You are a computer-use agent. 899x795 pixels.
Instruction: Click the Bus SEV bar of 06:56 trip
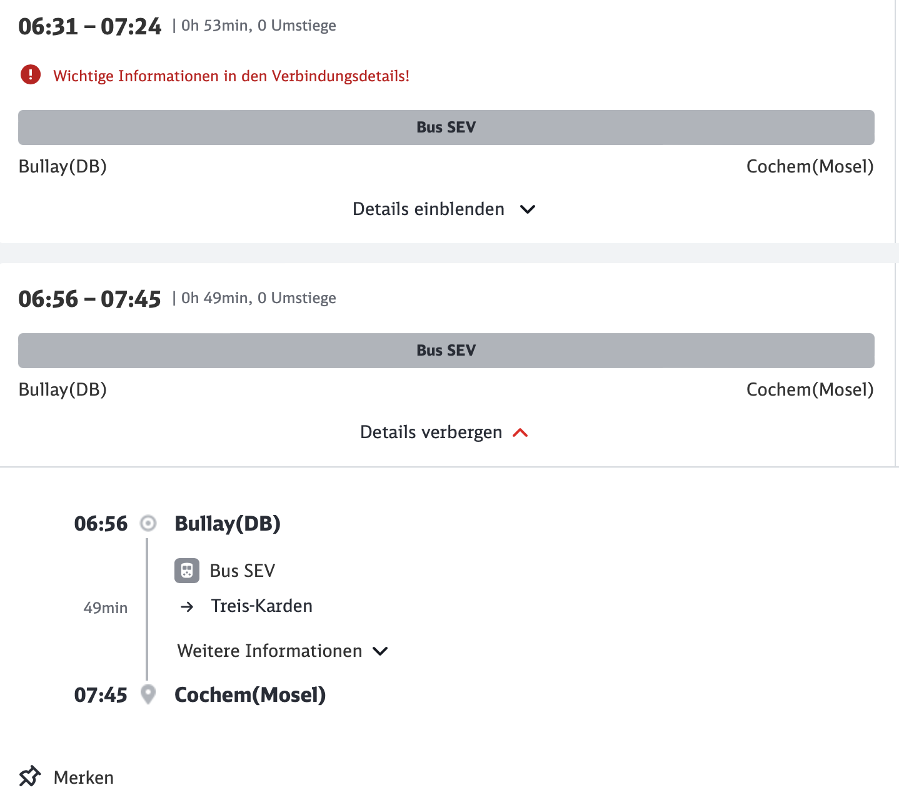(x=446, y=351)
